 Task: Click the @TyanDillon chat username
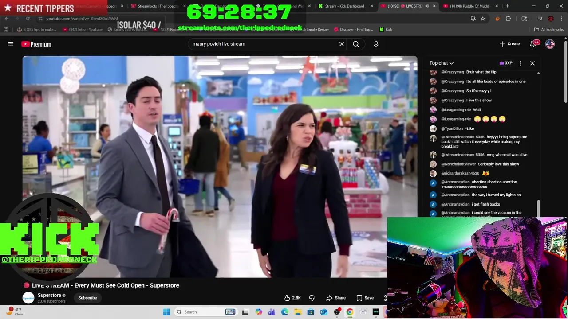[452, 128]
